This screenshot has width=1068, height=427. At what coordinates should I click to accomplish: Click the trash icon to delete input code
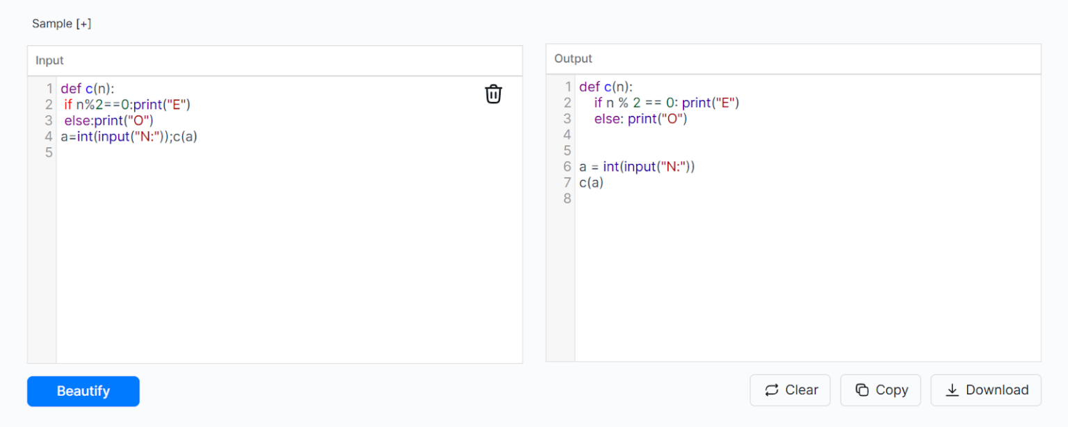tap(494, 94)
